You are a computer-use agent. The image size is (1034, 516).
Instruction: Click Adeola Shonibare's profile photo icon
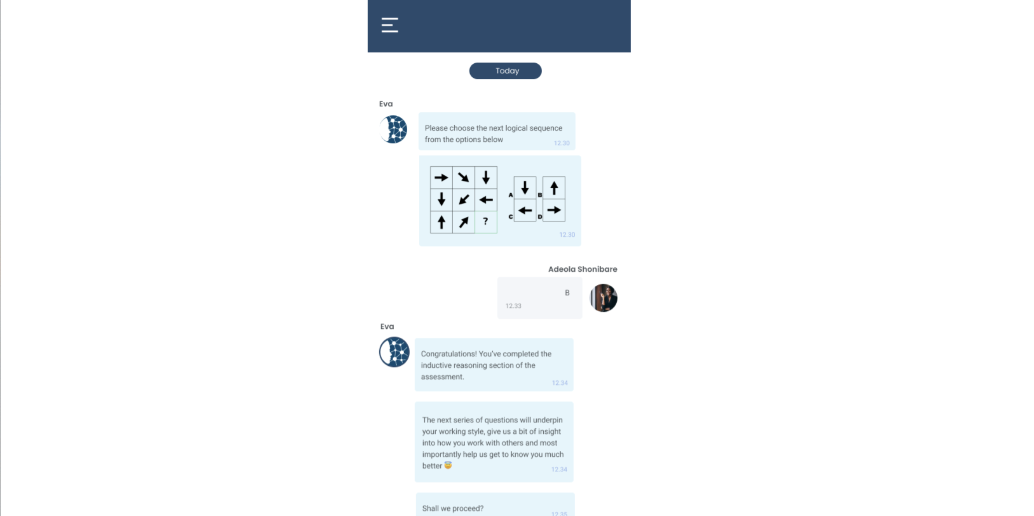[603, 298]
